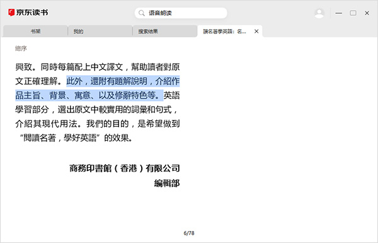Open the 搜索结果 tab
The width and height of the screenshot is (378, 243).
pyautogui.click(x=165, y=32)
